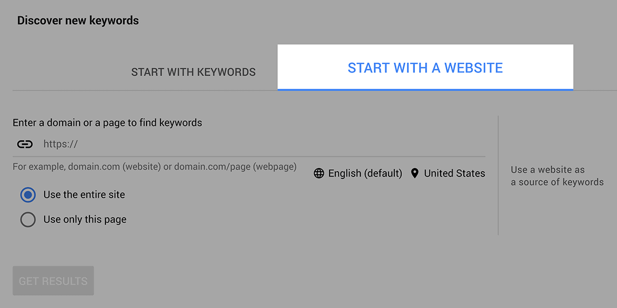Select the 'Use the entire site' radio button
Screen dimensions: 617x308
[28, 195]
